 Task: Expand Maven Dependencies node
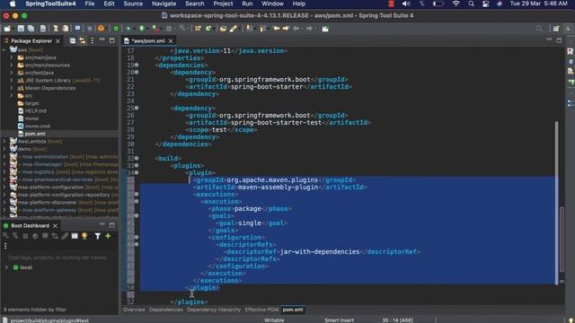12,88
